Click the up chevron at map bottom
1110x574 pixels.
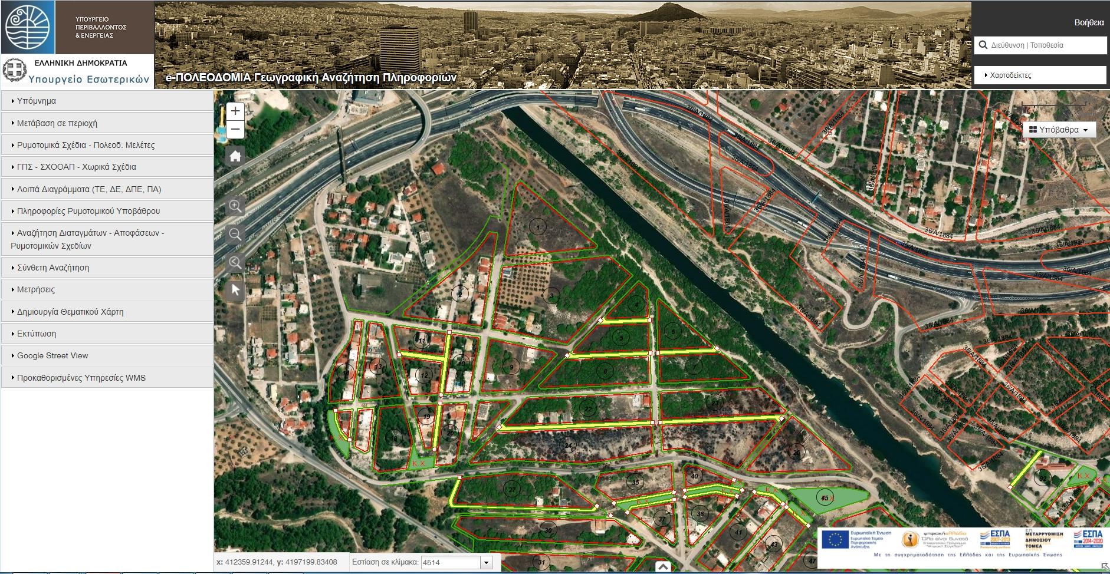coord(663,567)
